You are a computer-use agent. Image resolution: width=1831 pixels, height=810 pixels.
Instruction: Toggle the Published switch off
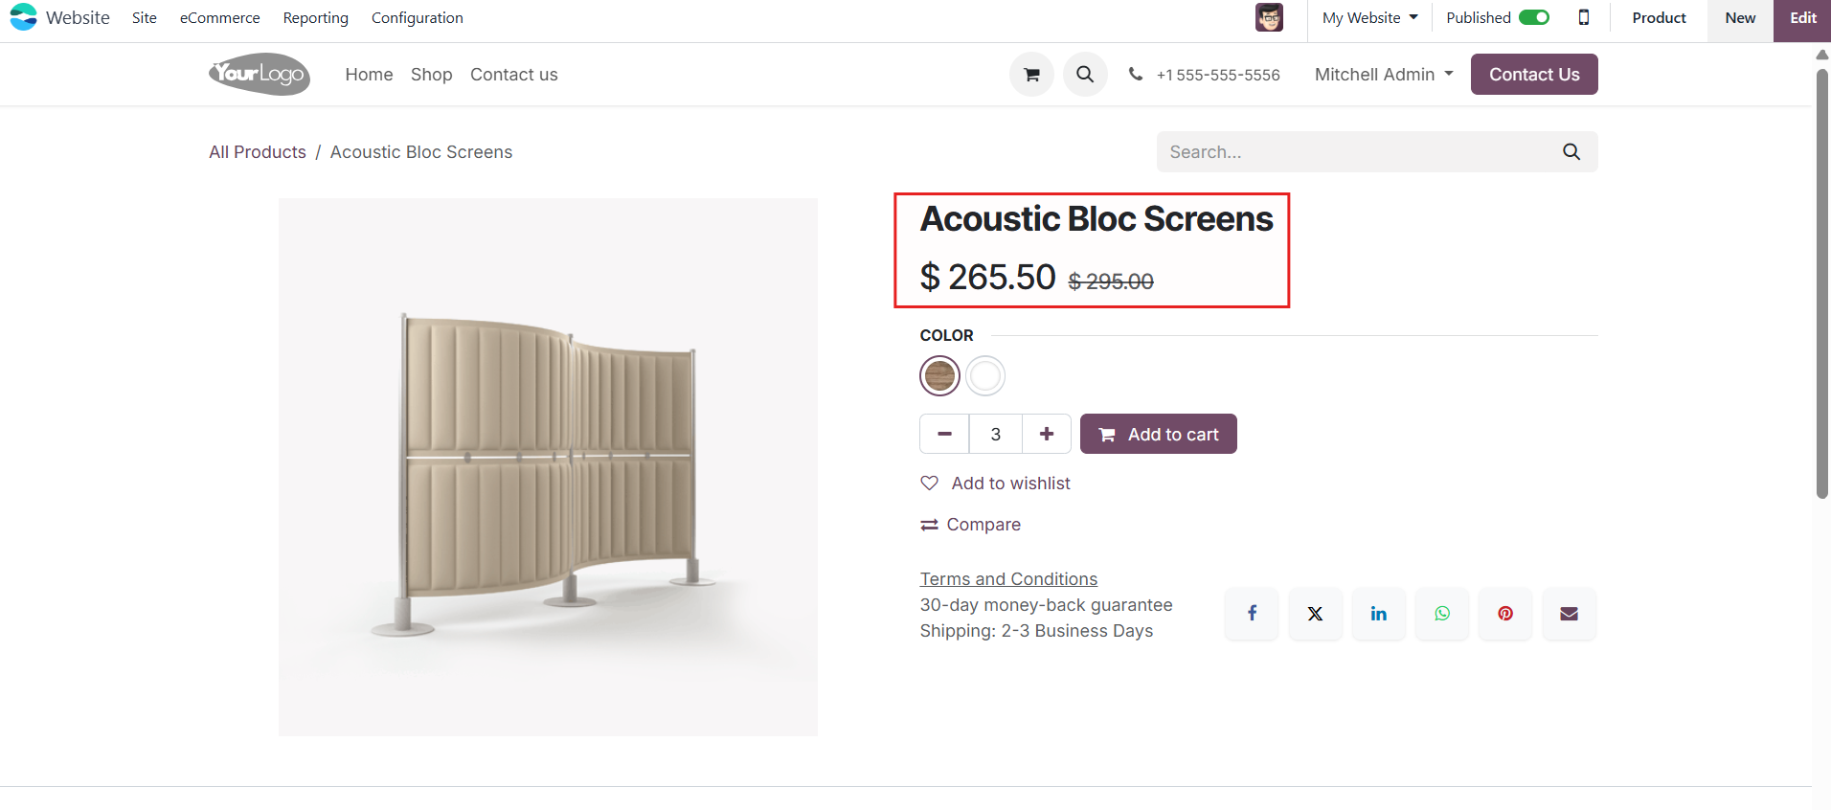(x=1534, y=17)
